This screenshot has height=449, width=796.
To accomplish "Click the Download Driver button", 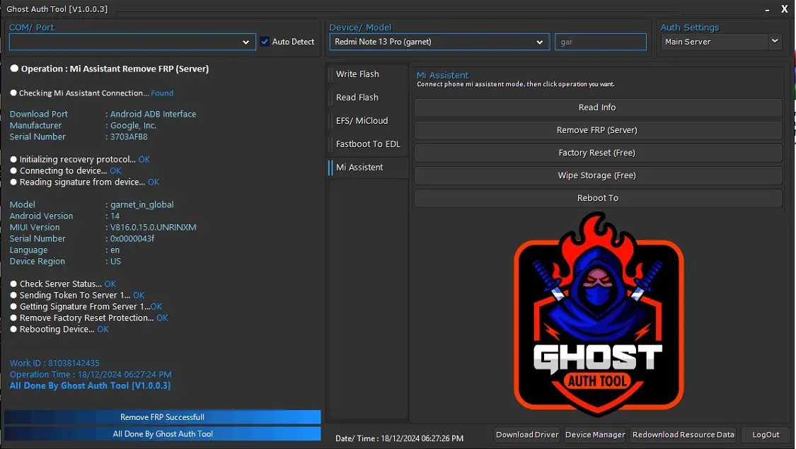I will (526, 434).
